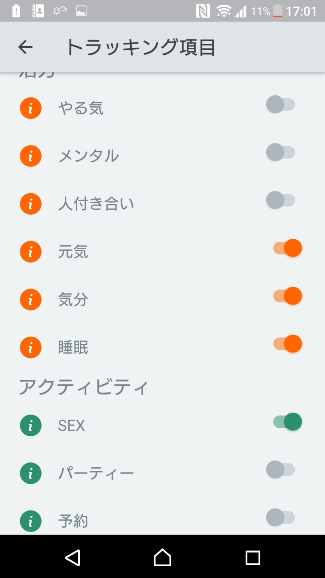
Task: Open info icon next to 睡眠
Action: click(31, 347)
